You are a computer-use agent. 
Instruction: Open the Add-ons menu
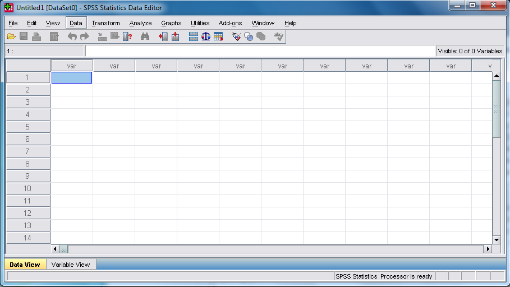[230, 23]
